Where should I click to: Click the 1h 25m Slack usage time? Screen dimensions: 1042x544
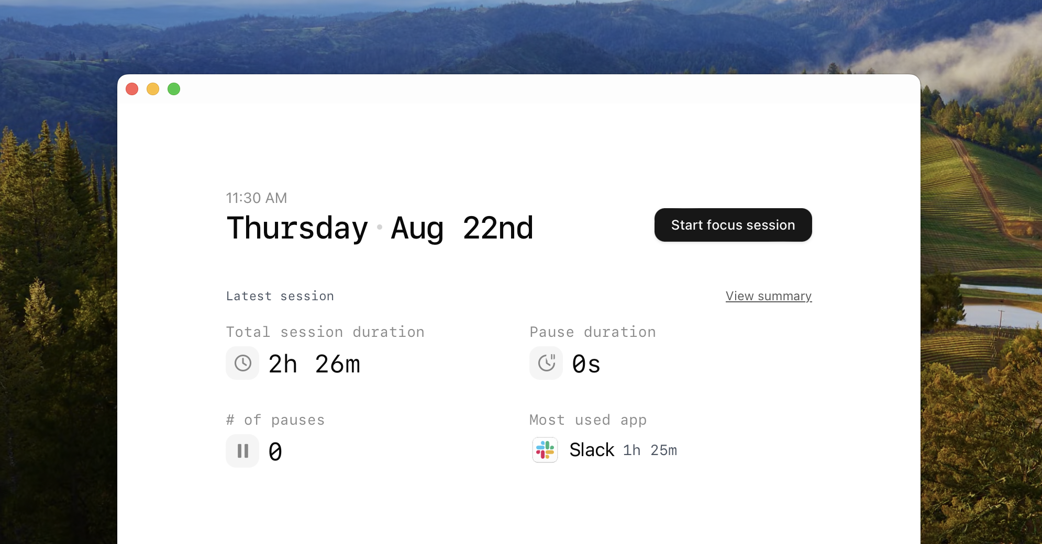pos(650,450)
